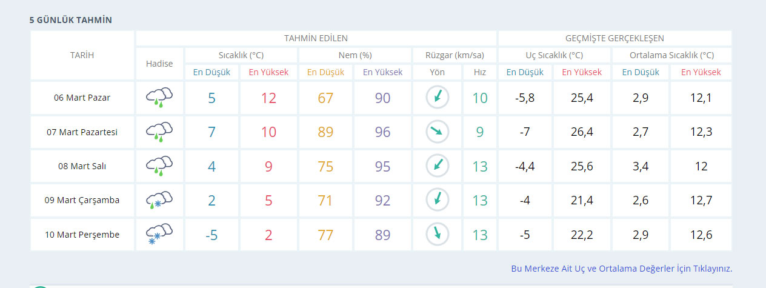The height and width of the screenshot is (288, 766).
Task: Click the wind direction icon for 06 Mart Pazar
Action: point(437,98)
